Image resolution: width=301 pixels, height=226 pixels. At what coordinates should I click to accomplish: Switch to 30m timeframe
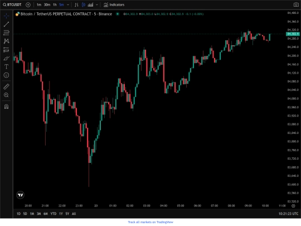coord(47,4)
